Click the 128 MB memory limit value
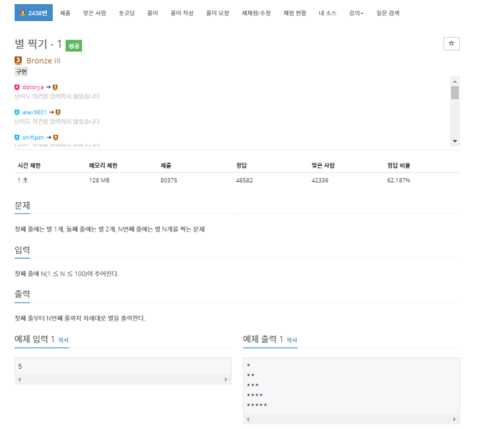Viewport: 491px width, 429px height. pyautogui.click(x=99, y=180)
